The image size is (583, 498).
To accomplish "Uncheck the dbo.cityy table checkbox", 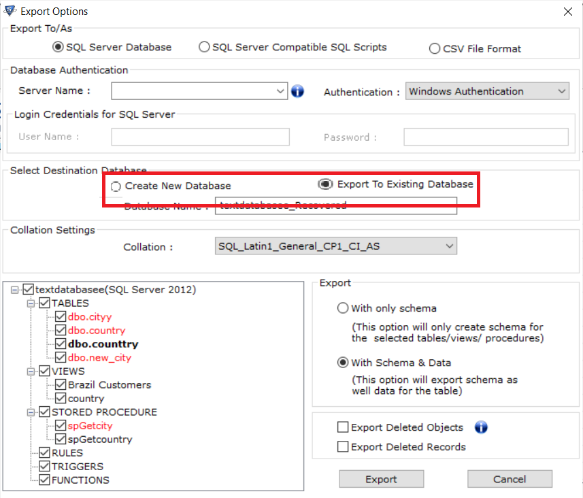I will coord(61,316).
